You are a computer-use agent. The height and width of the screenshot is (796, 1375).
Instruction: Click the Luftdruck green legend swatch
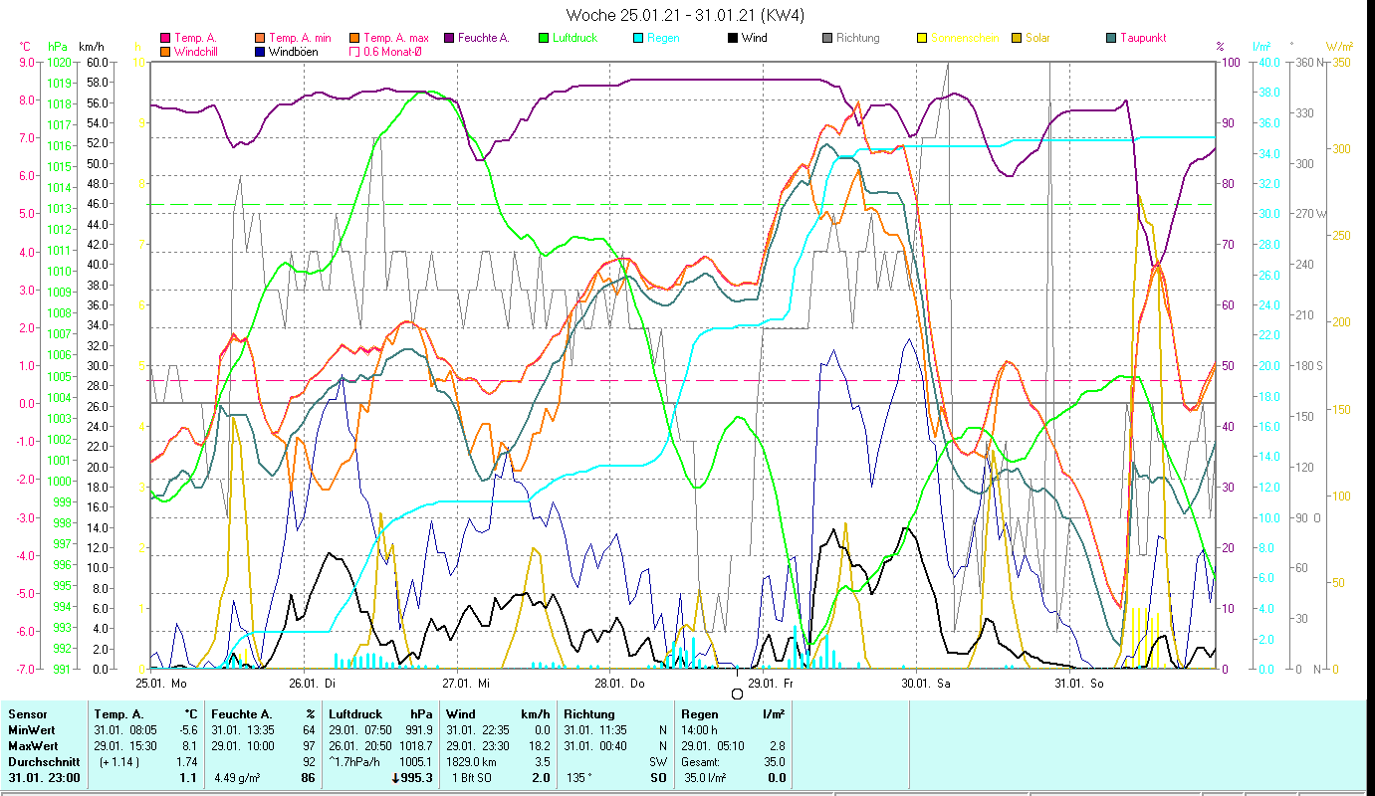543,38
